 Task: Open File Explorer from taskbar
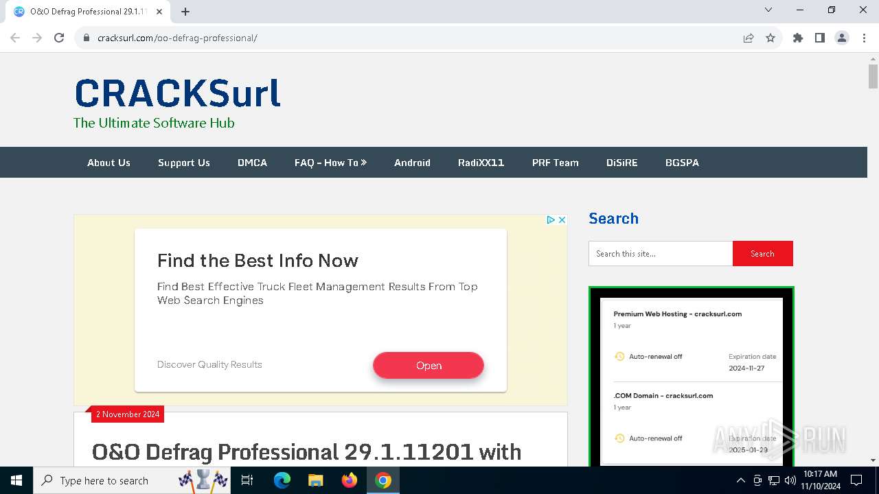[315, 480]
